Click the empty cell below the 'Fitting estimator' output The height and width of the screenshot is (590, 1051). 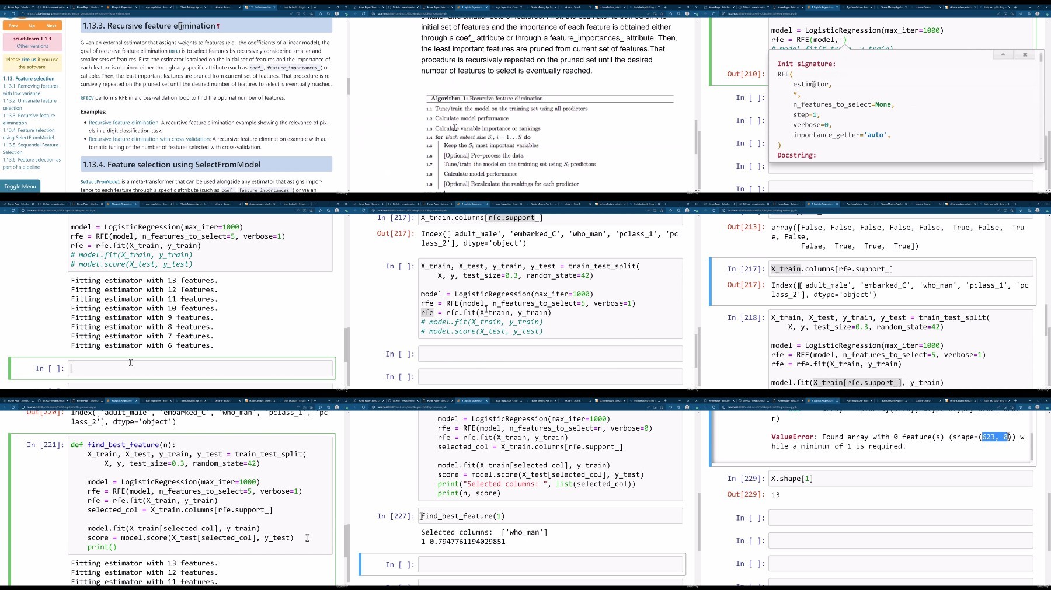pyautogui.click(x=201, y=368)
